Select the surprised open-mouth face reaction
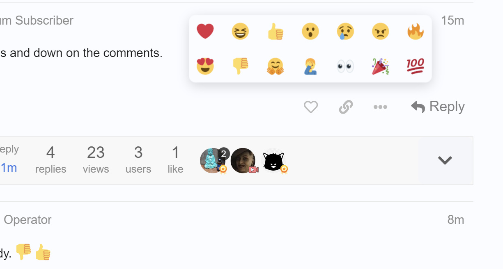Viewport: 503px width, 269px height. [310, 31]
